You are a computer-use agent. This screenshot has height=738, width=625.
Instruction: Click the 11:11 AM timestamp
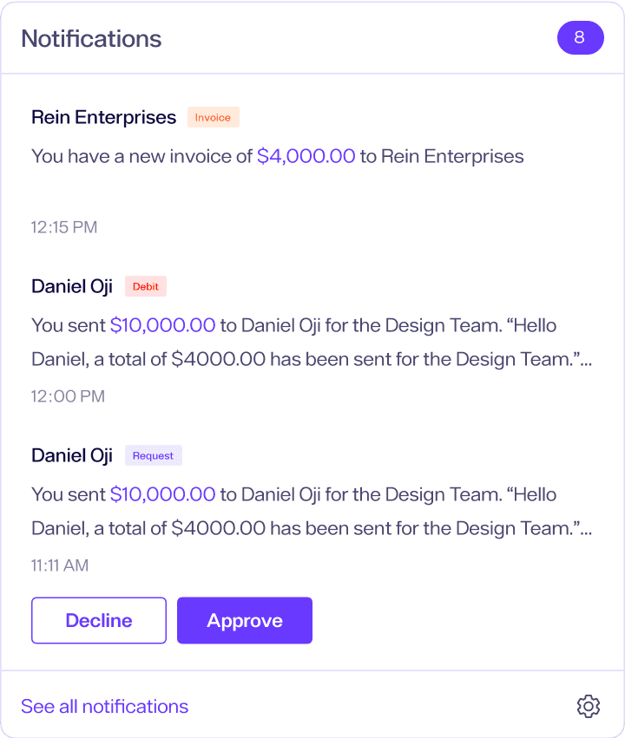coord(60,565)
